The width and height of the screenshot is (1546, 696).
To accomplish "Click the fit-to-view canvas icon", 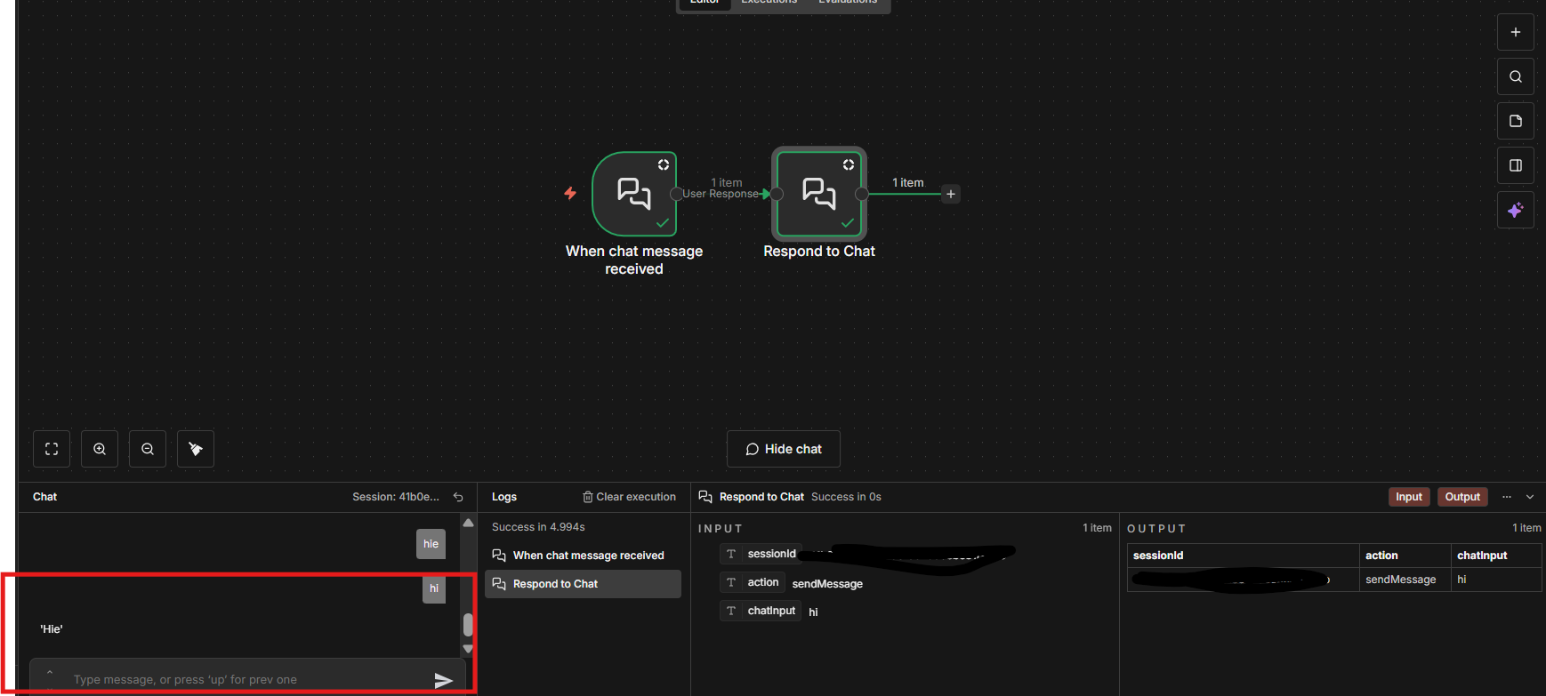I will [x=52, y=449].
